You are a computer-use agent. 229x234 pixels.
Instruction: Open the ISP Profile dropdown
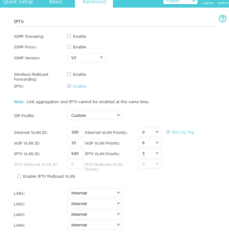point(95,115)
